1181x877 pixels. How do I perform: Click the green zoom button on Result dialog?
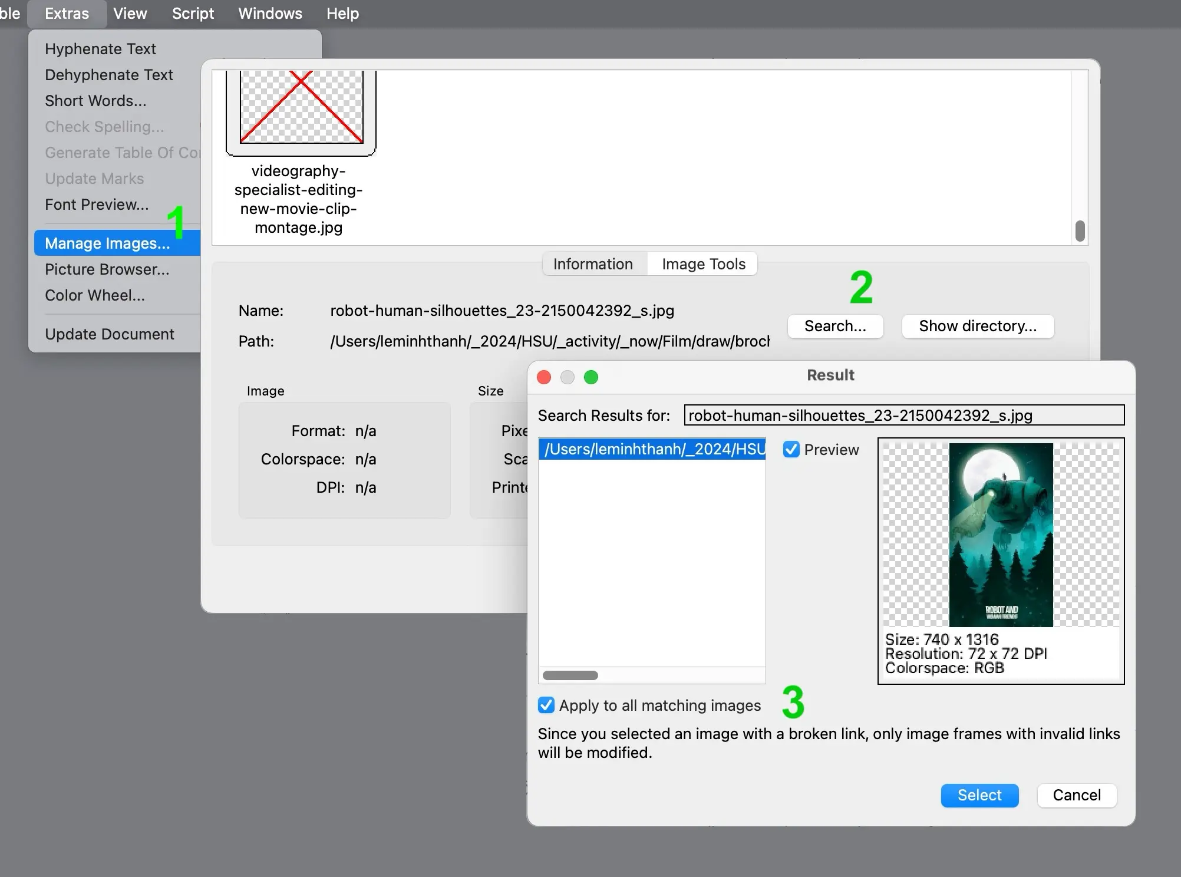(x=591, y=377)
